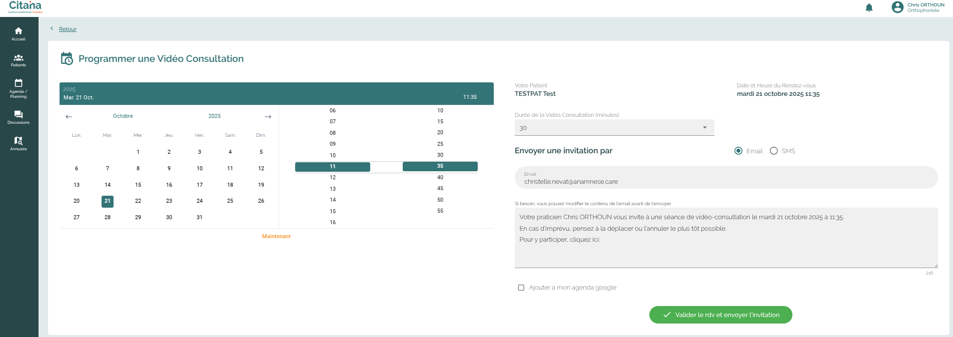Screen dimensions: 953x337
Task: Select day 9 in the calendar
Action: [169, 169]
